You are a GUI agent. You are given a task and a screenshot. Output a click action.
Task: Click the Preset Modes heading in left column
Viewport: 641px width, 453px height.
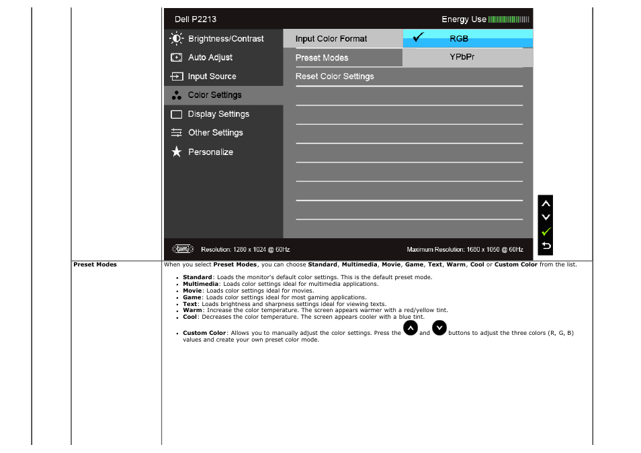pos(95,264)
